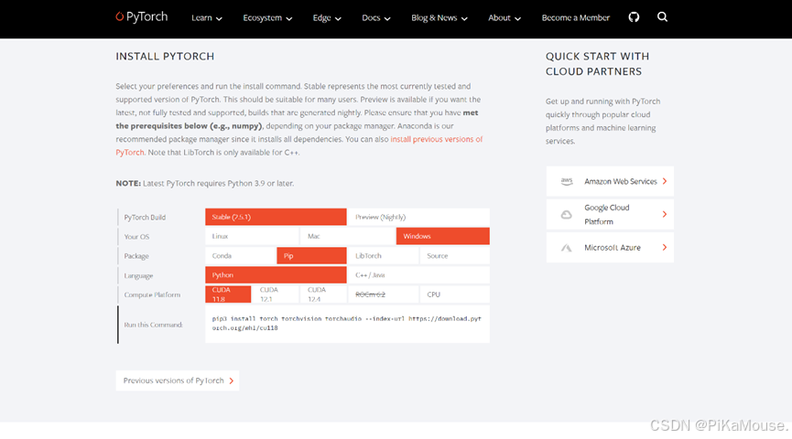This screenshot has width=792, height=439.
Task: Click the PyTorch Build row label
Action: click(x=145, y=218)
